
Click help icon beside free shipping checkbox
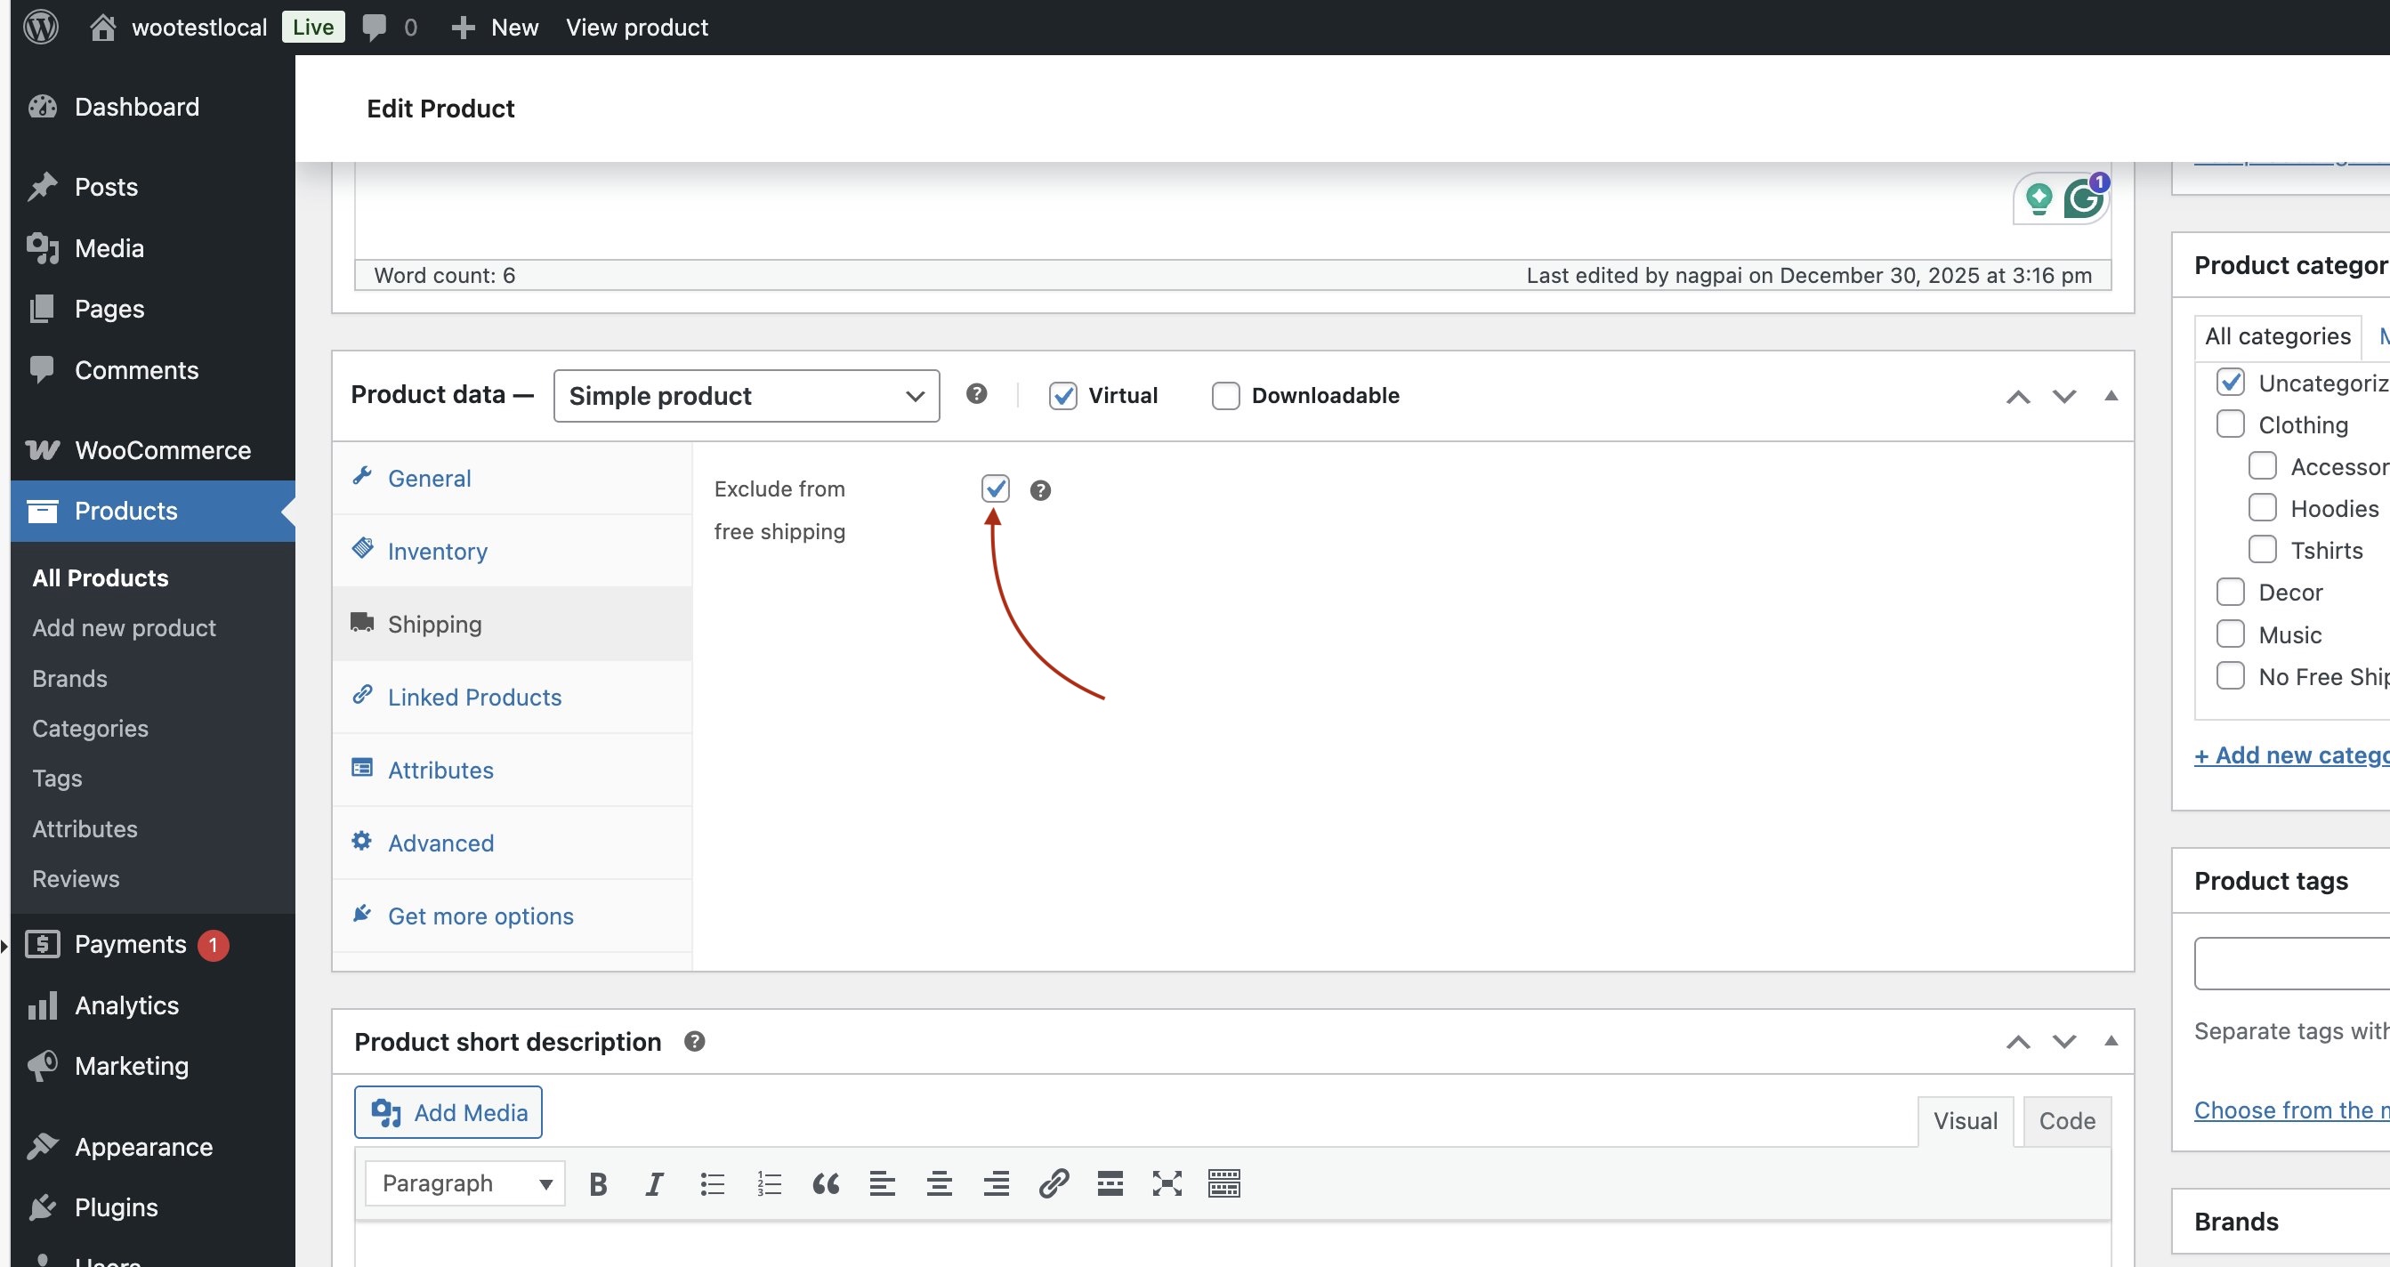pyautogui.click(x=1040, y=489)
